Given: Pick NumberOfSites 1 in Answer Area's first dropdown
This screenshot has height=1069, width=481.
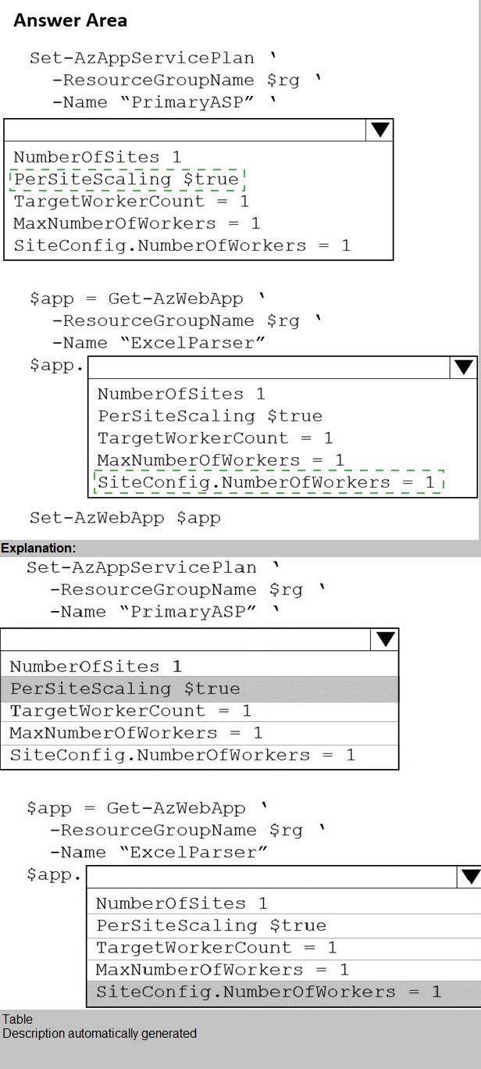Looking at the screenshot, I should click(97, 157).
